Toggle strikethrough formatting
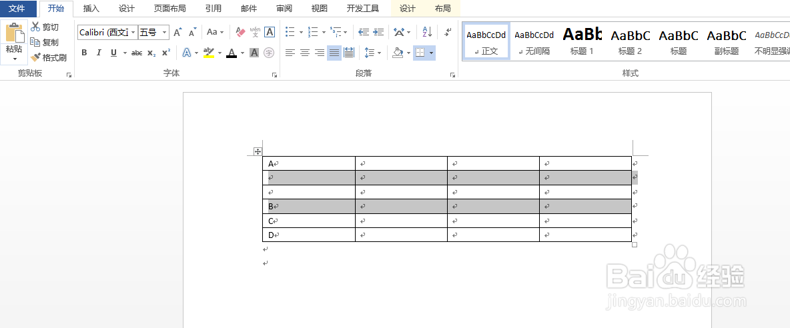This screenshot has height=328, width=790. [x=137, y=53]
